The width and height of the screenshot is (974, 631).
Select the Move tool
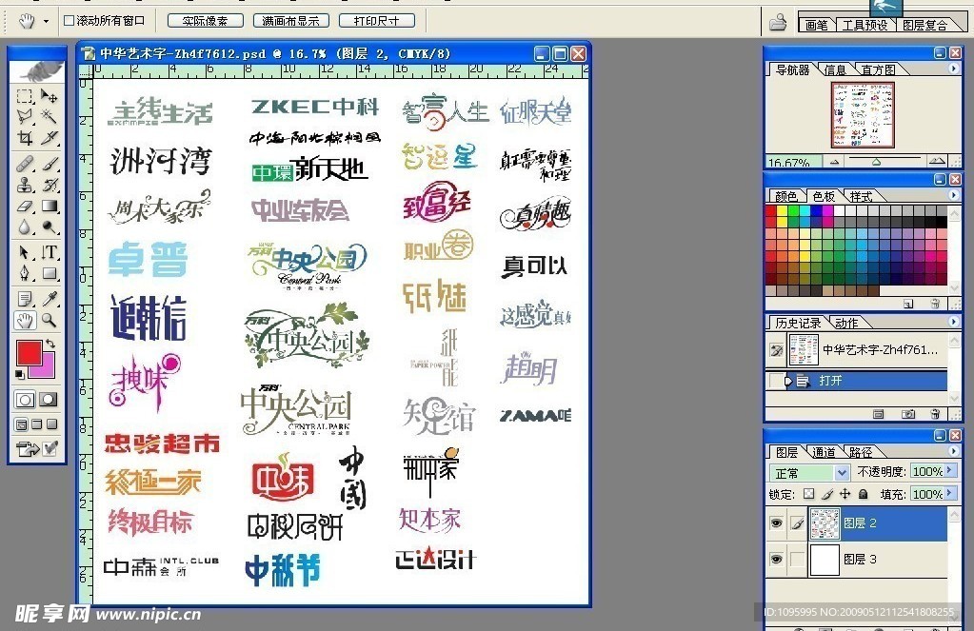[50, 96]
